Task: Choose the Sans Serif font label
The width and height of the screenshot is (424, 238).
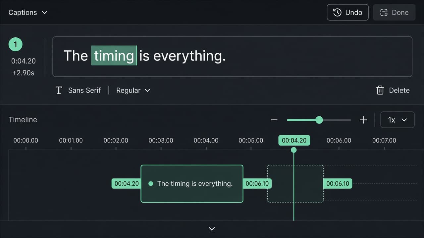Action: 84,90
